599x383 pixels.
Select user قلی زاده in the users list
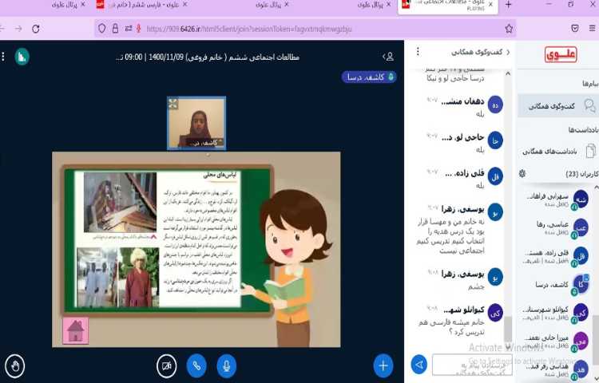coord(557,256)
